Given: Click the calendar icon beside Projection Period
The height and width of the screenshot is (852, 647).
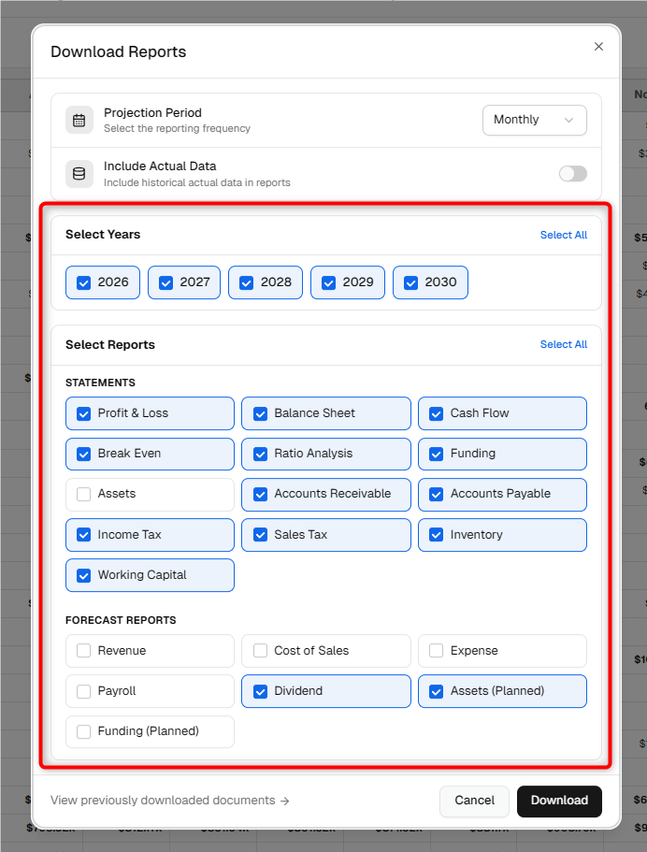Looking at the screenshot, I should 79,120.
